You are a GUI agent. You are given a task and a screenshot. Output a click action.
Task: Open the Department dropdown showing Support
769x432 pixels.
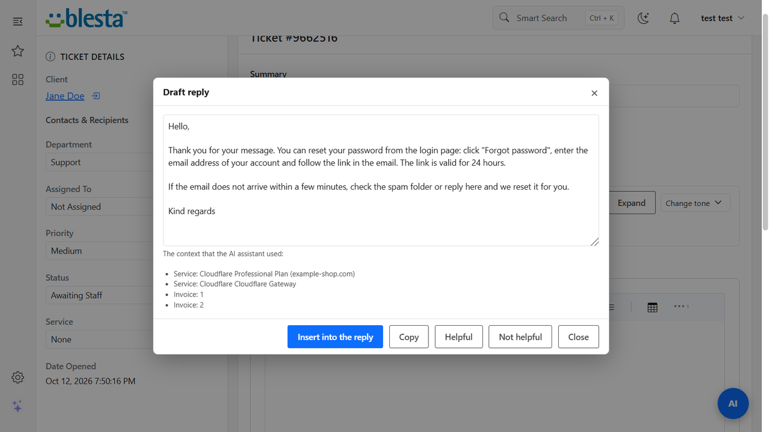100,162
